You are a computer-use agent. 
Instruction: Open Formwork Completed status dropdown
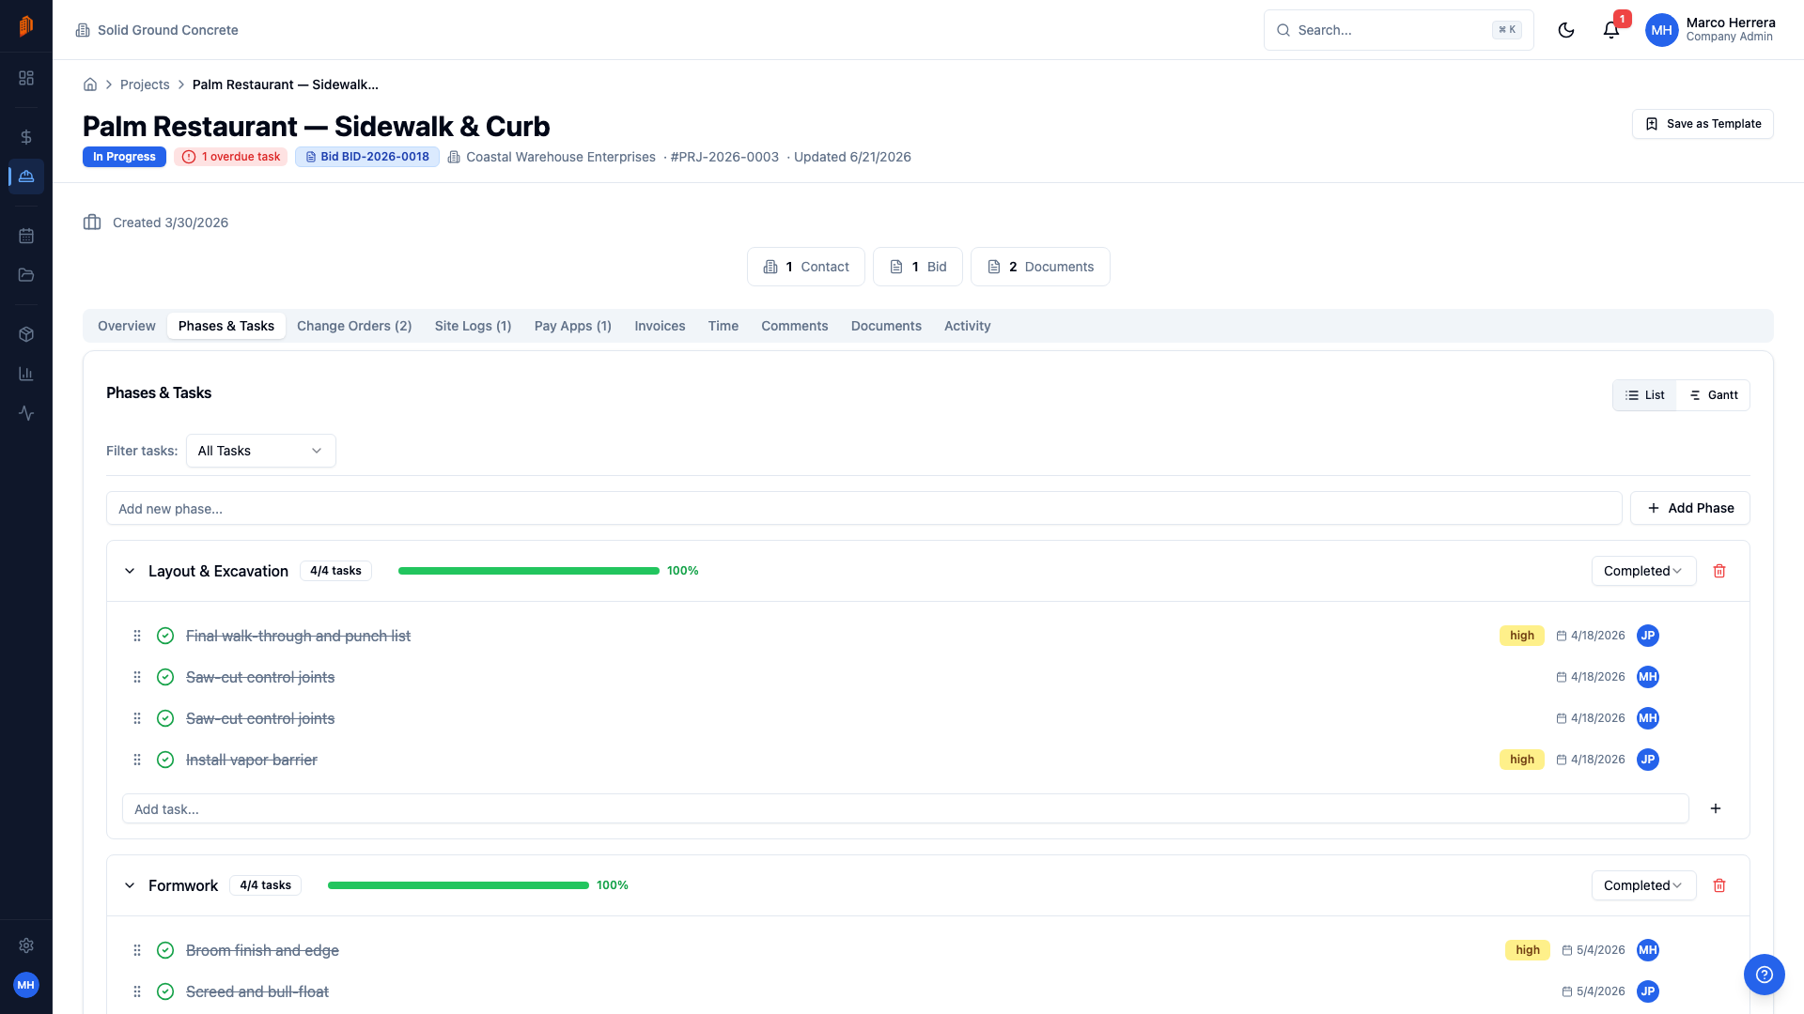pyautogui.click(x=1643, y=885)
